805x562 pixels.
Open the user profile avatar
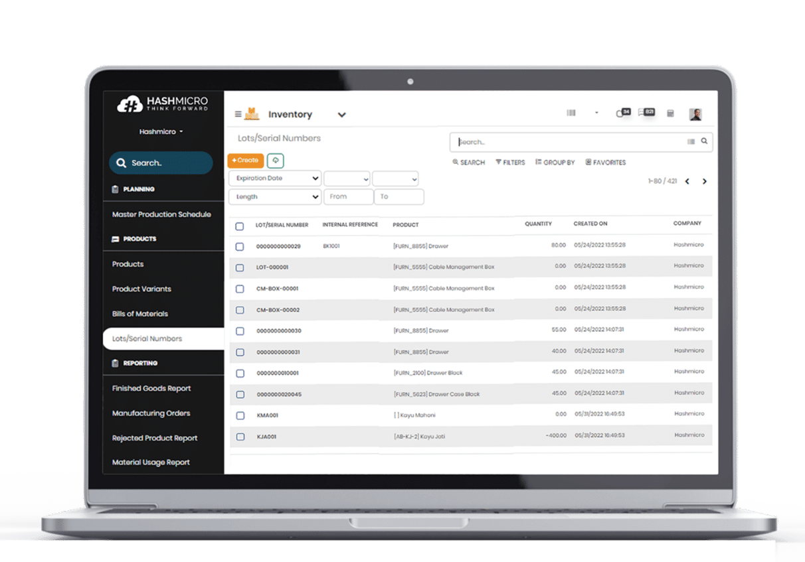click(x=695, y=114)
